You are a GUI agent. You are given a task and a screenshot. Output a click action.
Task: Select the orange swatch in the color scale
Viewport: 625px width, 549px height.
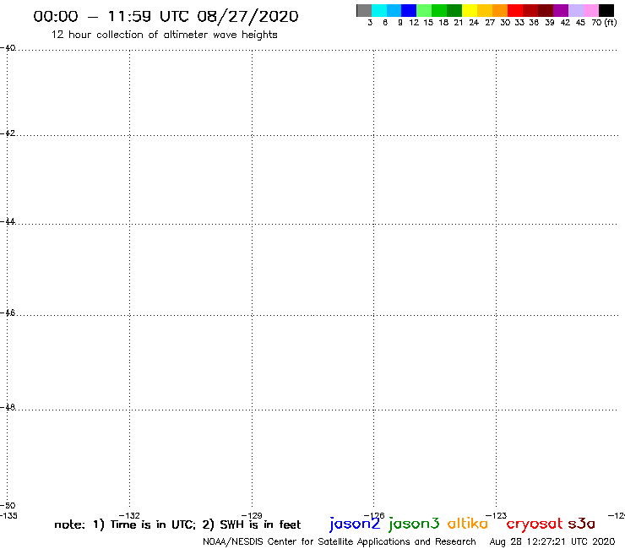500,10
